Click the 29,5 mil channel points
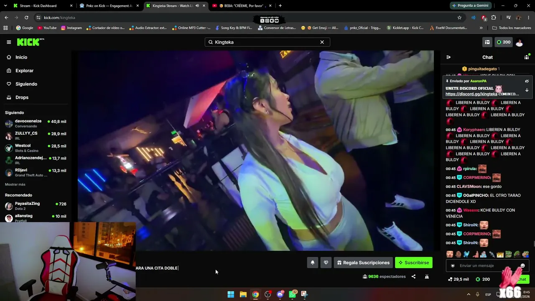 point(458,279)
